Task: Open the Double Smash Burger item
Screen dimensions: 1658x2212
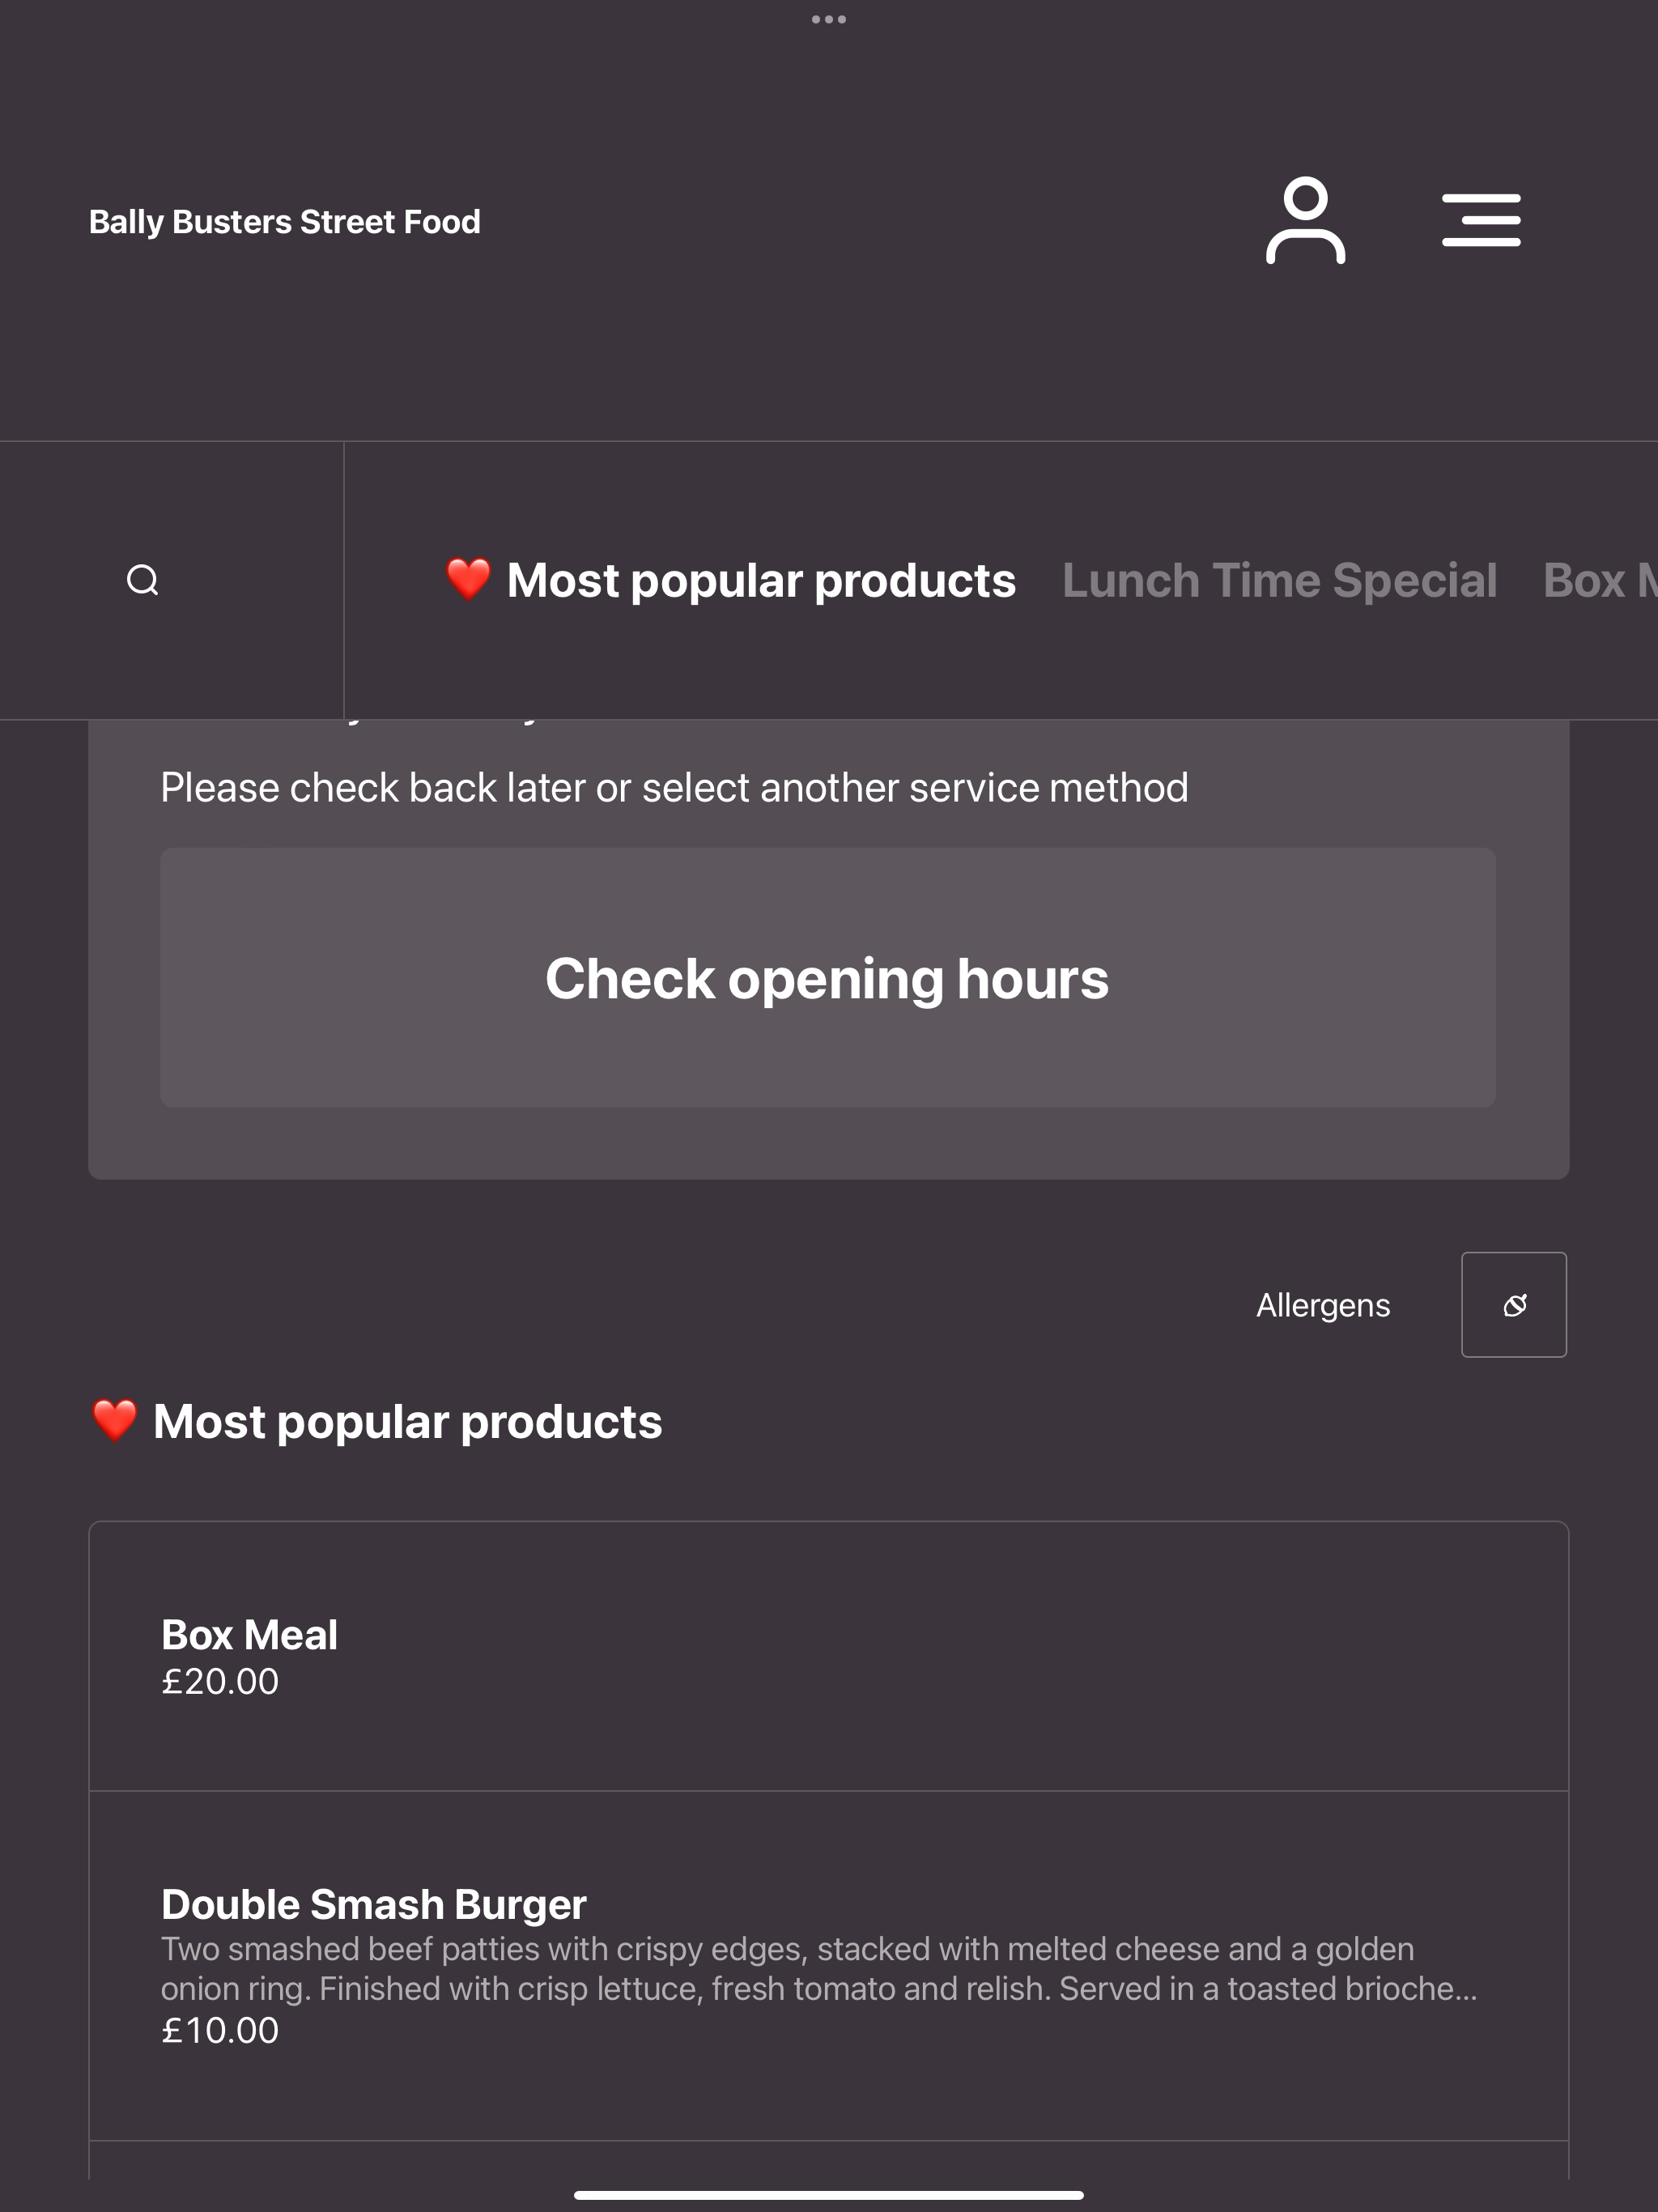Action: click(x=829, y=1965)
